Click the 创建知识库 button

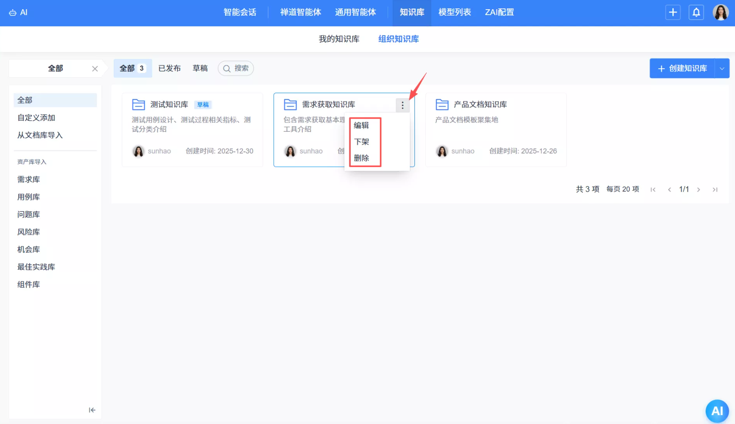click(683, 68)
